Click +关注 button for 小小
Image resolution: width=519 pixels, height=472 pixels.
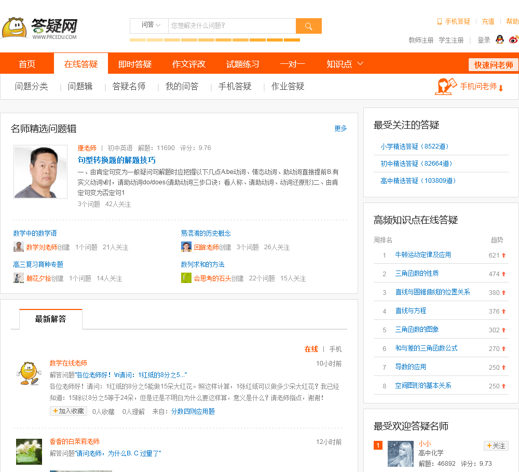pyautogui.click(x=496, y=446)
